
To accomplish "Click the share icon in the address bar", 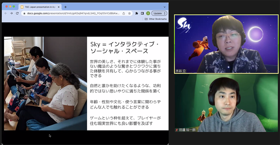I will pyautogui.click(x=124, y=13).
